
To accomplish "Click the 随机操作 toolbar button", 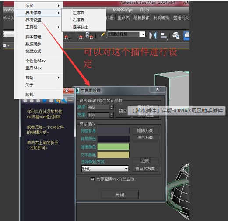I will pyautogui.click(x=141, y=17).
